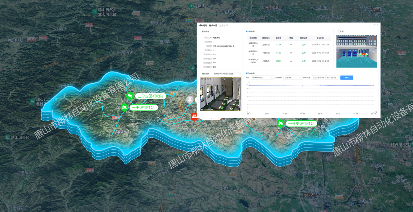Click the 2025-06-05 to 2025-06-12 date range field
This screenshot has width=413, height=212.
325,78
